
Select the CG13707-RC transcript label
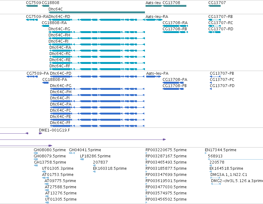(x=221, y=23)
